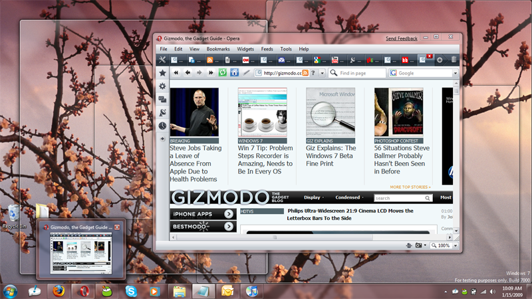This screenshot has width=532, height=299.
Task: Open Windows Explorer folder on the taskbar
Action: [x=179, y=291]
